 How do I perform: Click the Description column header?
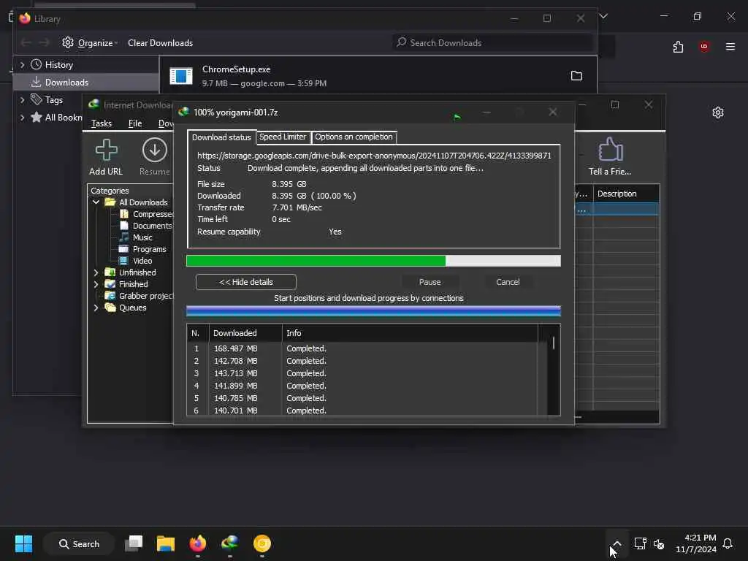[626, 194]
